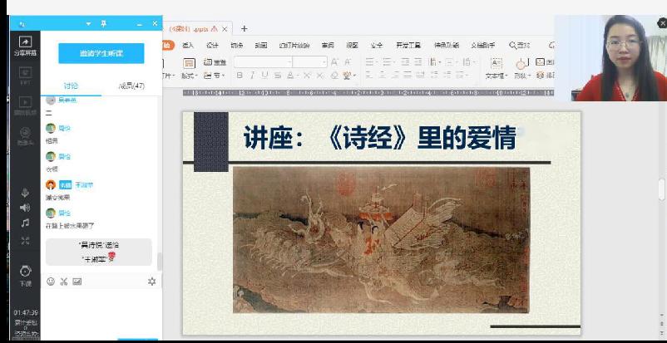This screenshot has height=343, width=667.
Task: Switch to the 成员(47) tab
Action: click(x=132, y=86)
